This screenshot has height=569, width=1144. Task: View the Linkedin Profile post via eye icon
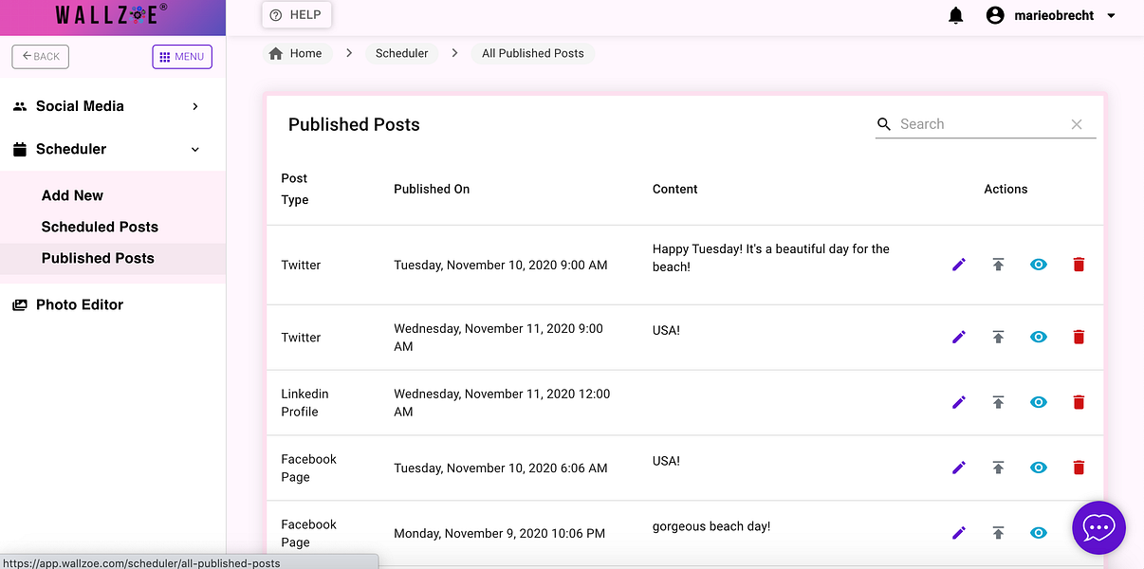1039,402
